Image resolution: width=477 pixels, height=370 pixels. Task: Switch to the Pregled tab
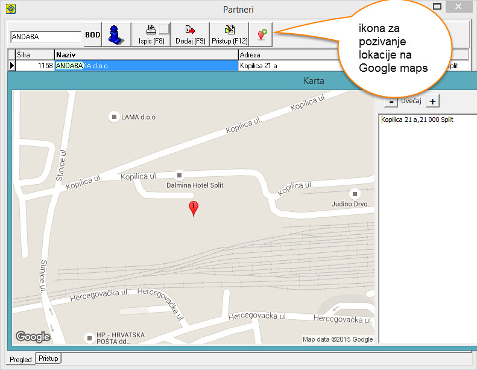pos(21,359)
